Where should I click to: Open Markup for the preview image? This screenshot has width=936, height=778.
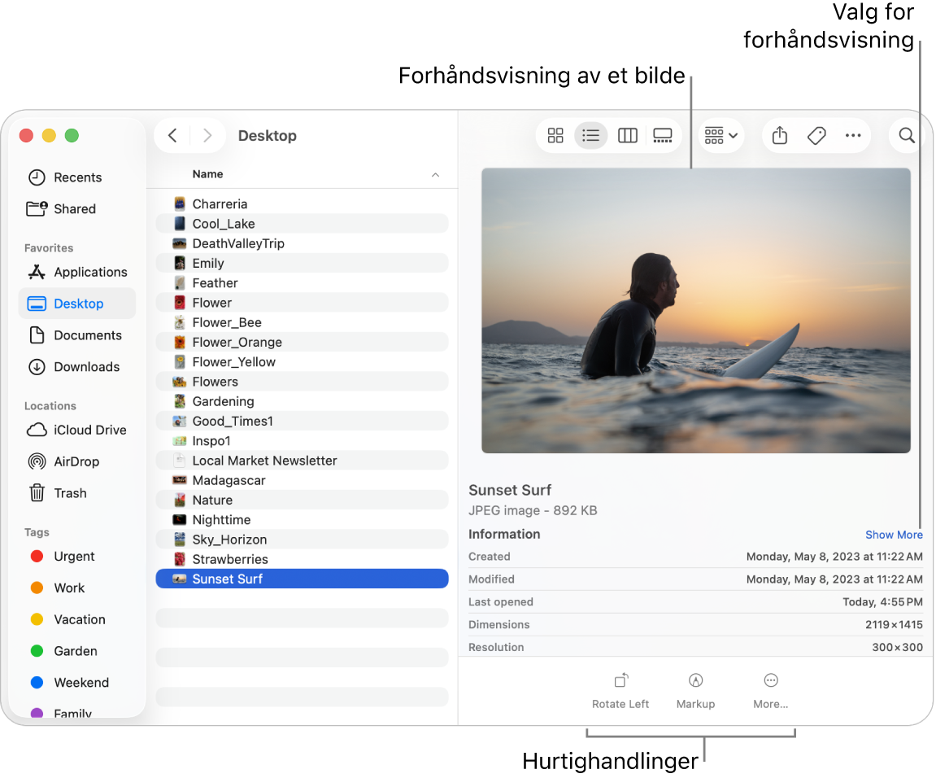click(x=695, y=690)
